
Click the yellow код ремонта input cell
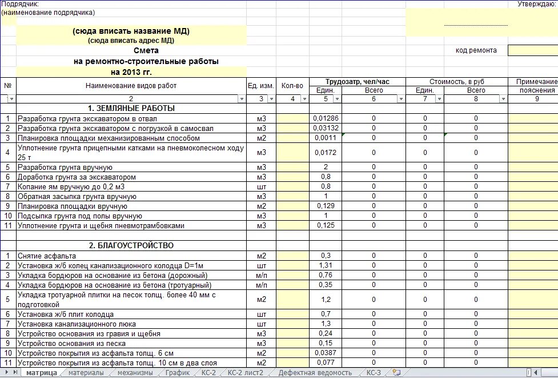click(533, 50)
